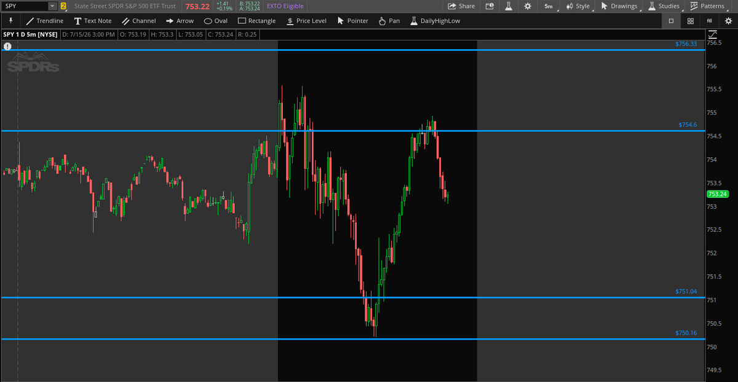Image resolution: width=738 pixels, height=382 pixels.
Task: Select the Oval drawing tool
Action: (x=216, y=21)
